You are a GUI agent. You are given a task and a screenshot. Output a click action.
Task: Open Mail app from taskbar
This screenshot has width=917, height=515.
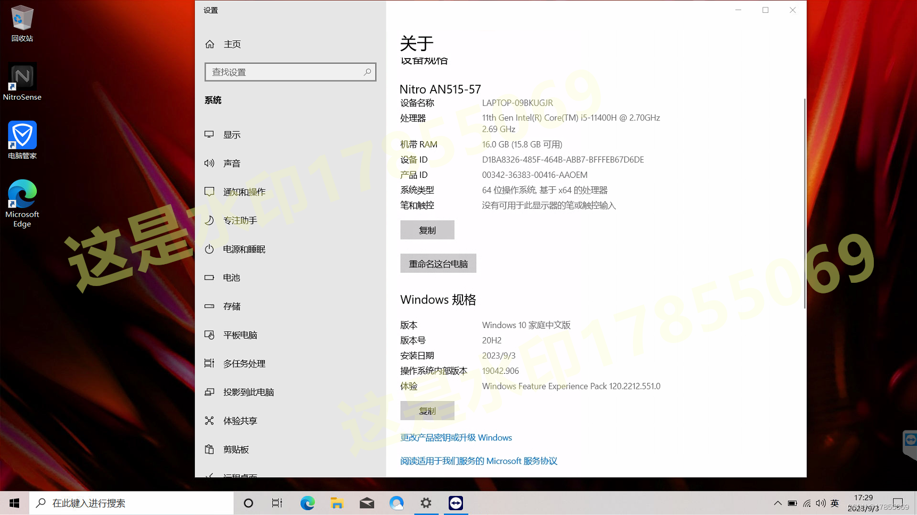(x=367, y=503)
